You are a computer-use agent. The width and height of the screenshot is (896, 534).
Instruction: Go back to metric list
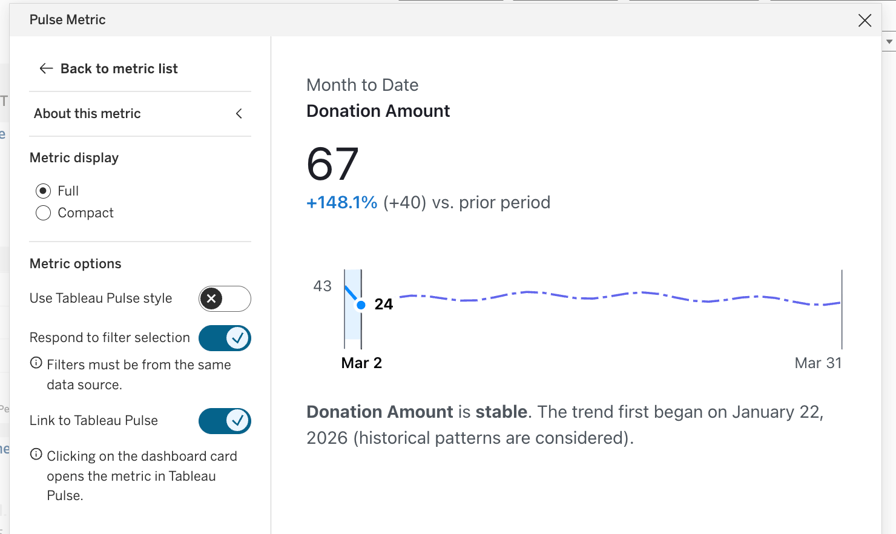click(119, 69)
